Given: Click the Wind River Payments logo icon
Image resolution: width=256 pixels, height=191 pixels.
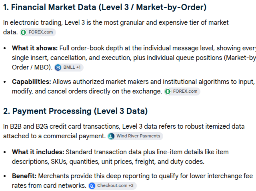Looking at the screenshot, I should (x=111, y=136).
